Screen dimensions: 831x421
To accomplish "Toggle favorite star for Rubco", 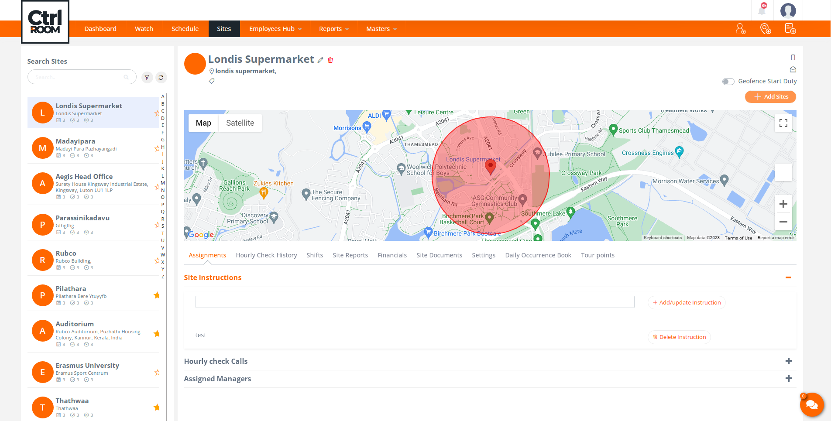I will coord(157,260).
